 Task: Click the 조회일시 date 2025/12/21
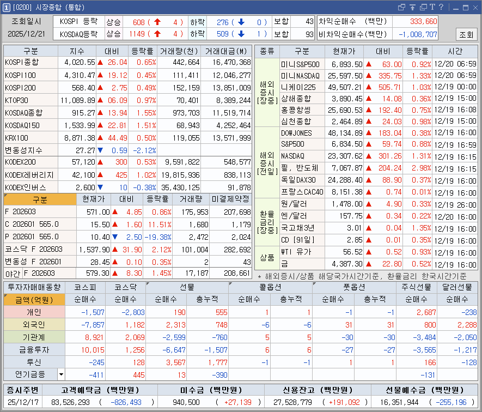[x=26, y=34]
